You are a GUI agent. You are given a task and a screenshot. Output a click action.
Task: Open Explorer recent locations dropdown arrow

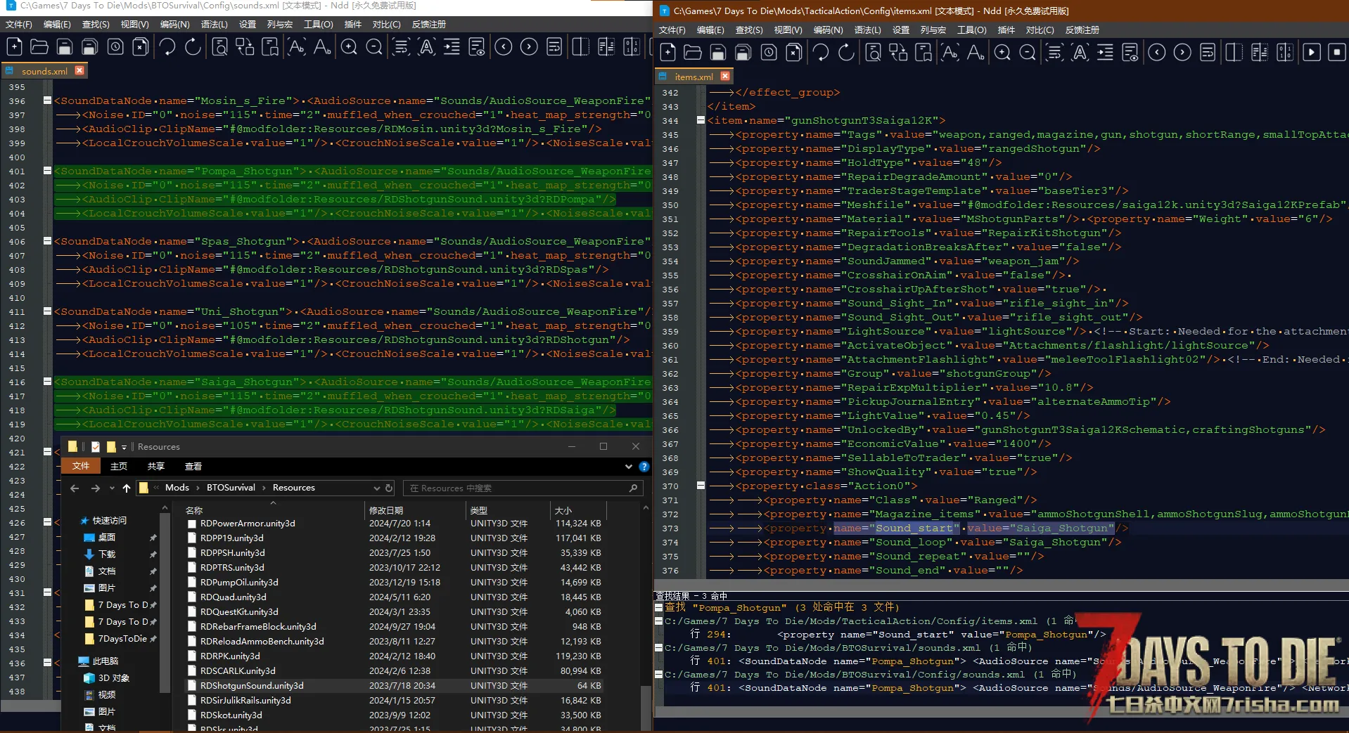112,488
